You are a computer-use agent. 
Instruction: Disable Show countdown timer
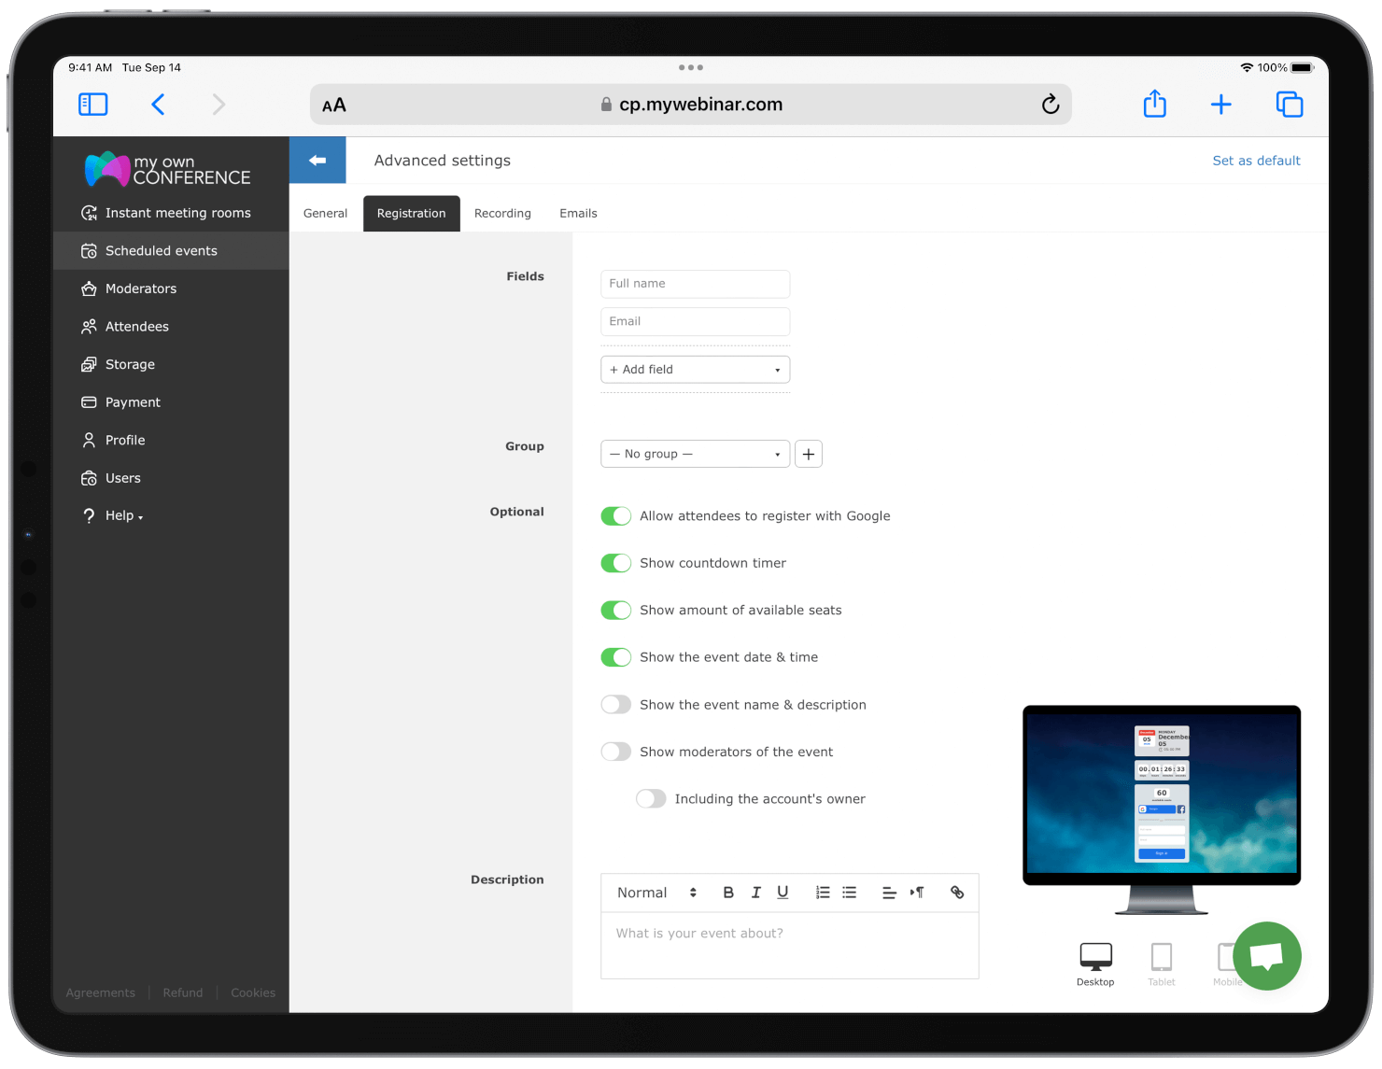[x=615, y=563]
